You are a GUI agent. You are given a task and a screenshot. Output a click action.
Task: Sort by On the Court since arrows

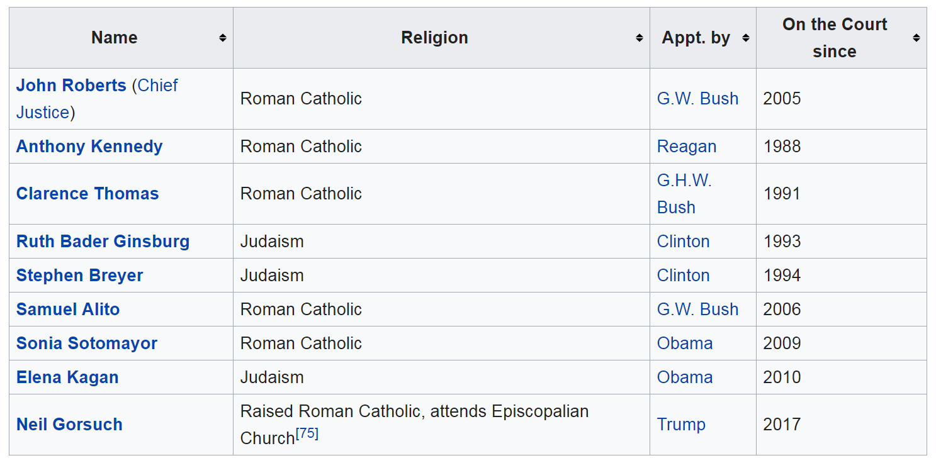916,38
